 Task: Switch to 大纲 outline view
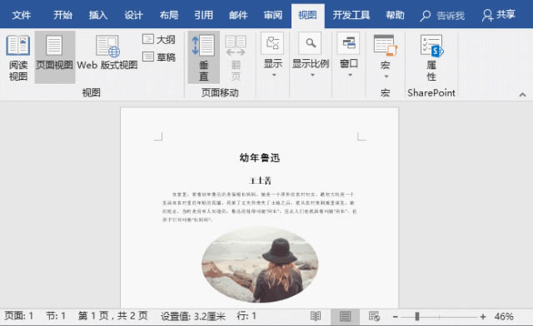click(x=159, y=40)
